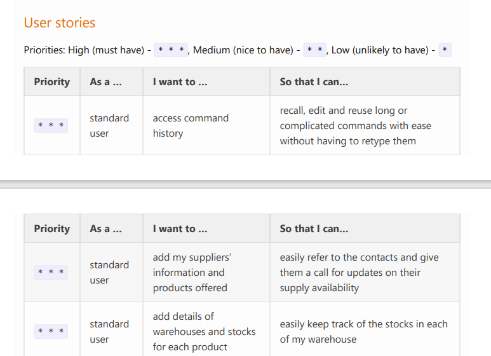Select priority badge in warehouses and stocks row
This screenshot has height=356, width=491.
click(51, 331)
